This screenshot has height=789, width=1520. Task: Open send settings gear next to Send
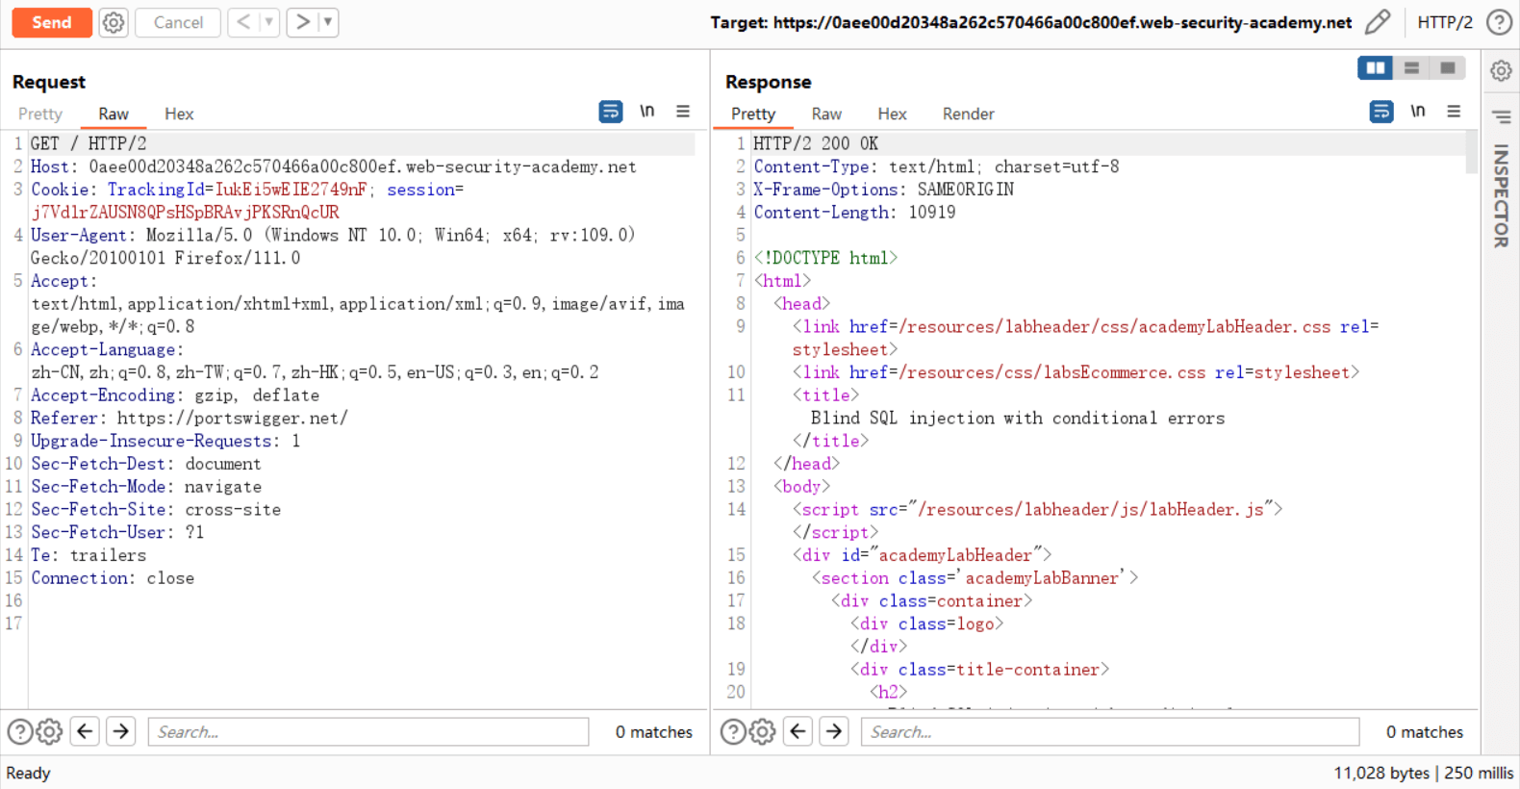(x=114, y=22)
